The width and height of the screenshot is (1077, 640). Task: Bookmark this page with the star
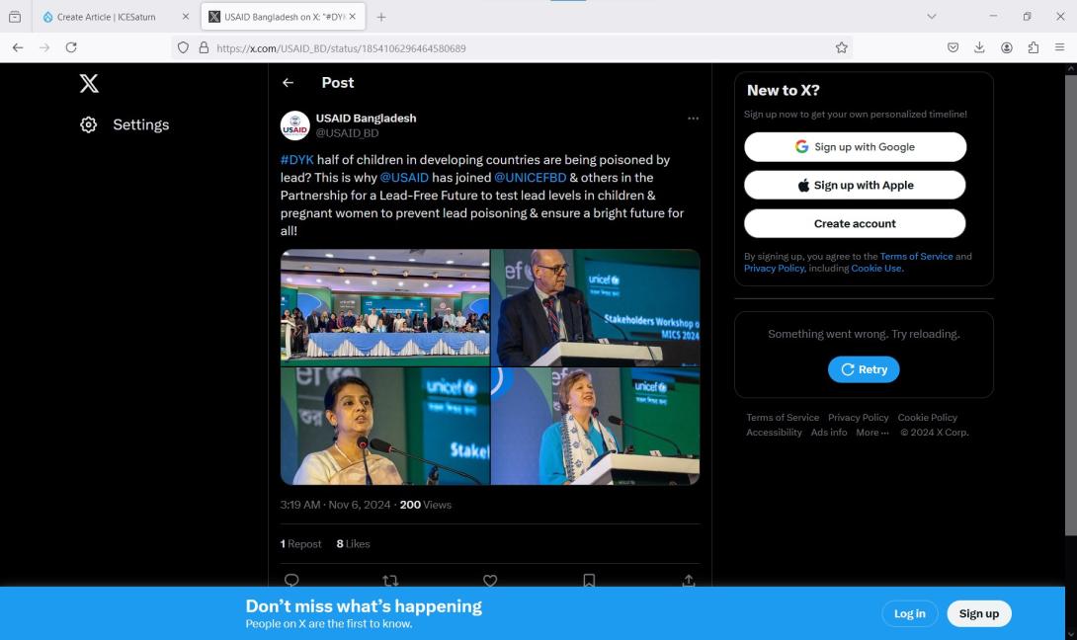point(842,47)
